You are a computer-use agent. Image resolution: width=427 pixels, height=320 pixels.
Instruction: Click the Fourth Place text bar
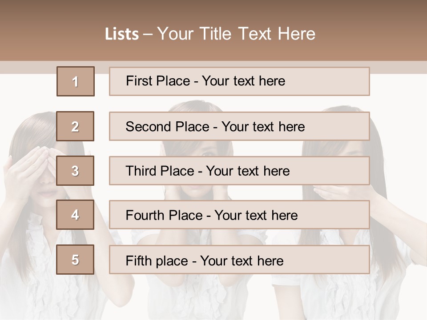tap(239, 215)
